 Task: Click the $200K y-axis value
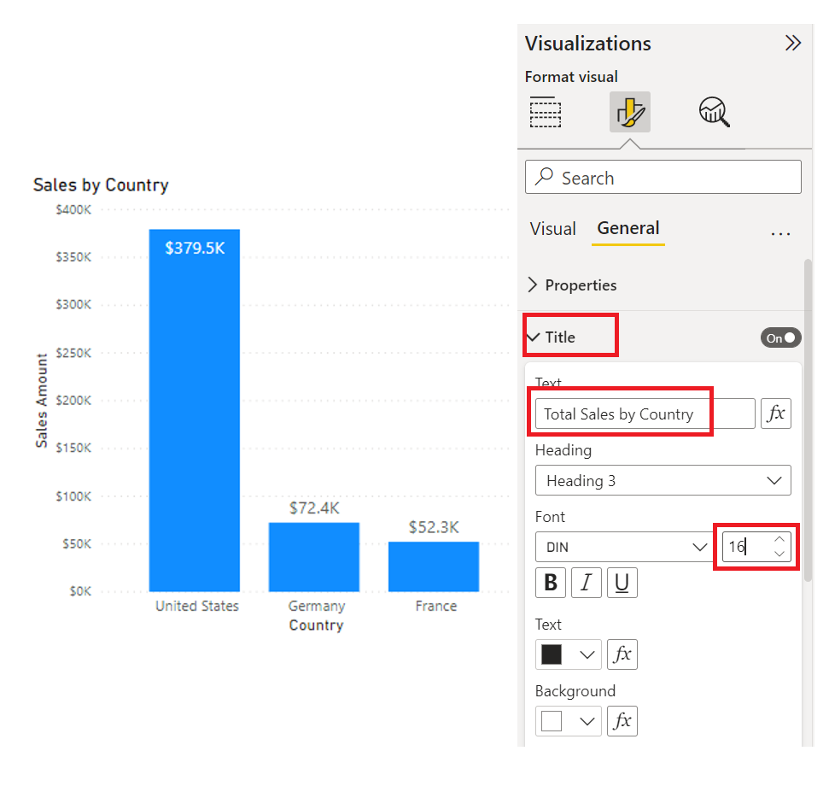[73, 400]
